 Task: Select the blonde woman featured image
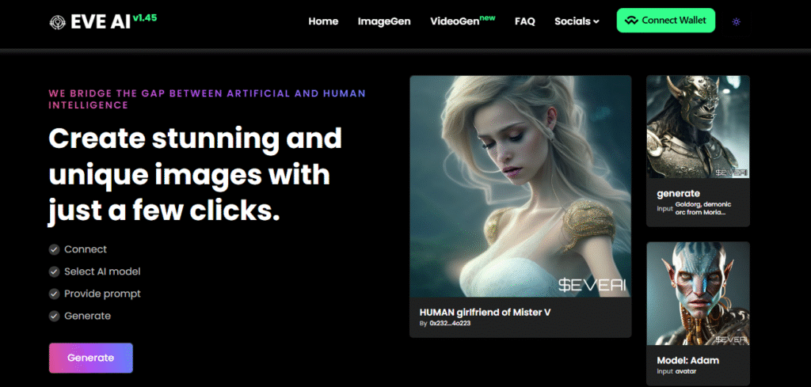(x=520, y=186)
